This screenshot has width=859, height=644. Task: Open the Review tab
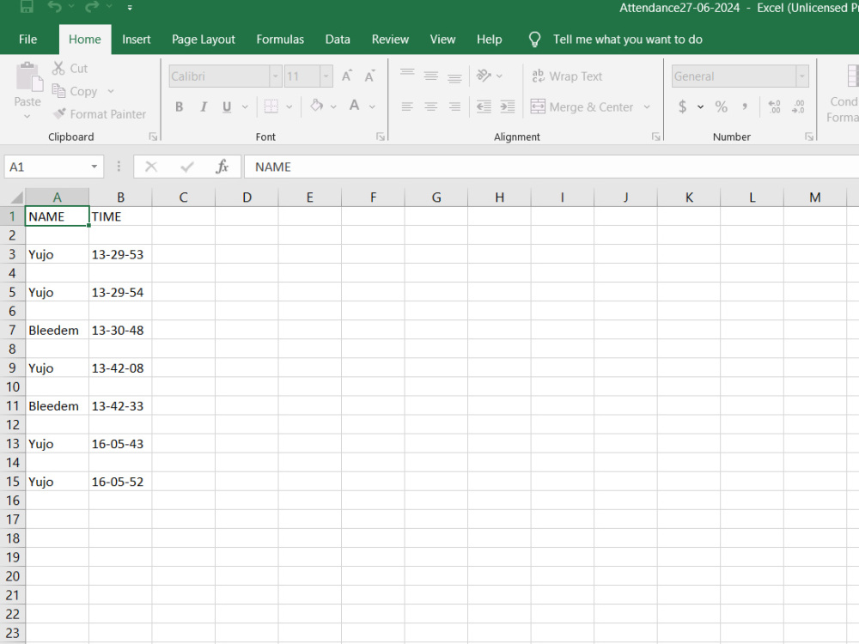point(390,39)
